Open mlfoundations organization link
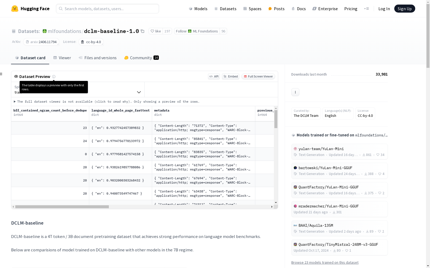The width and height of the screenshot is (430, 268). pyautogui.click(x=64, y=31)
